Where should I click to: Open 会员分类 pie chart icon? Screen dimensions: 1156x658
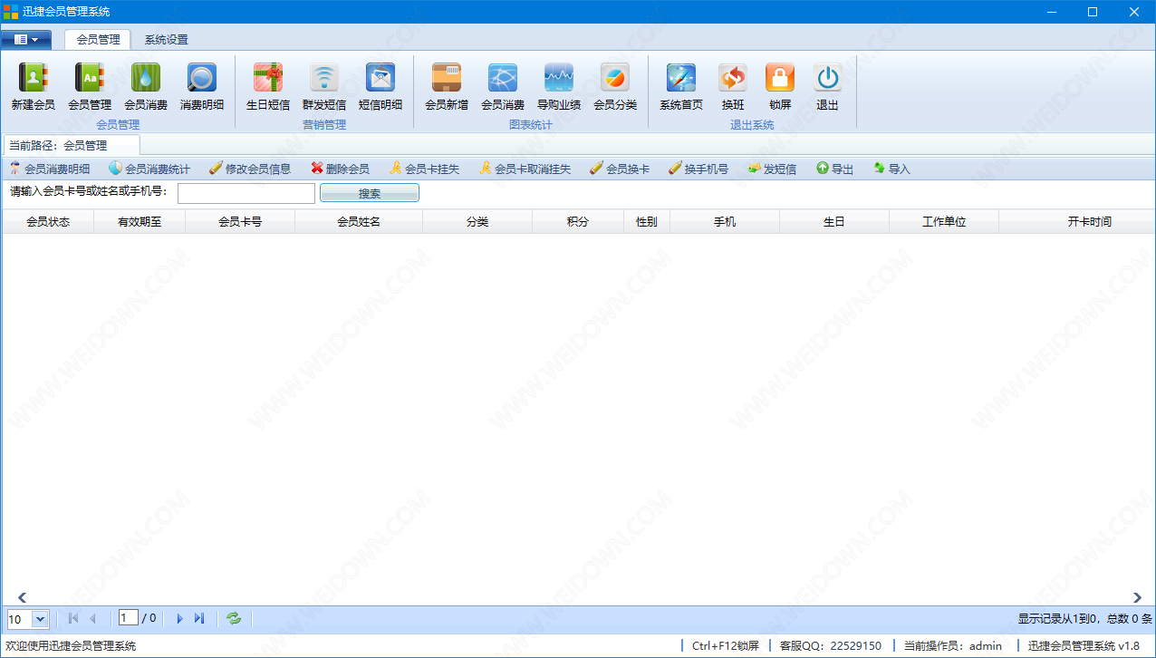615,87
